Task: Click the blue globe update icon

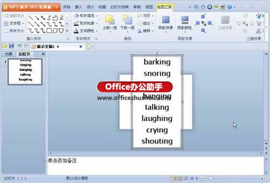Action: [210, 7]
